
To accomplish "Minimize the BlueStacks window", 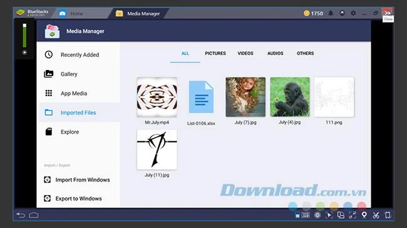I will (x=364, y=13).
